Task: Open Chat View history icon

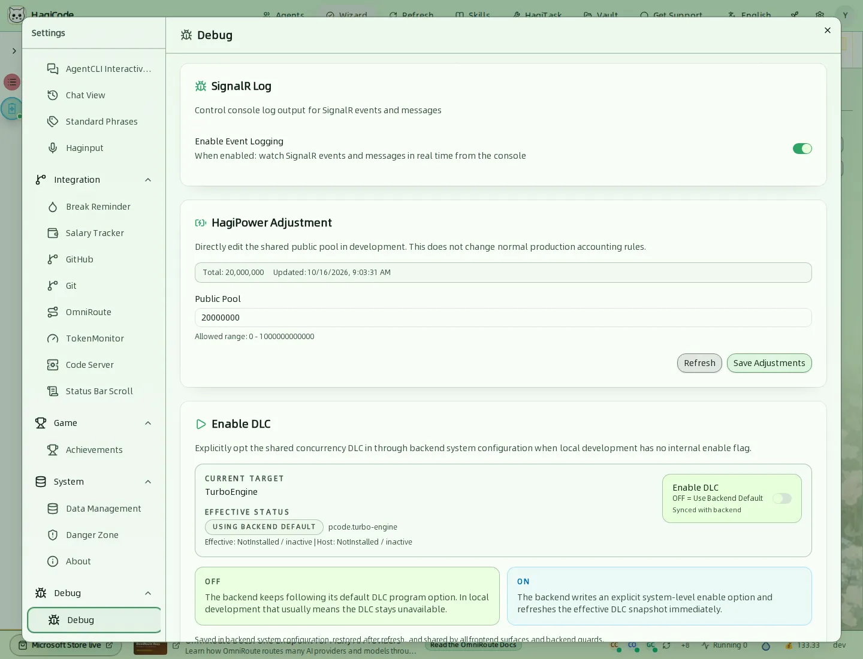Action: click(53, 95)
